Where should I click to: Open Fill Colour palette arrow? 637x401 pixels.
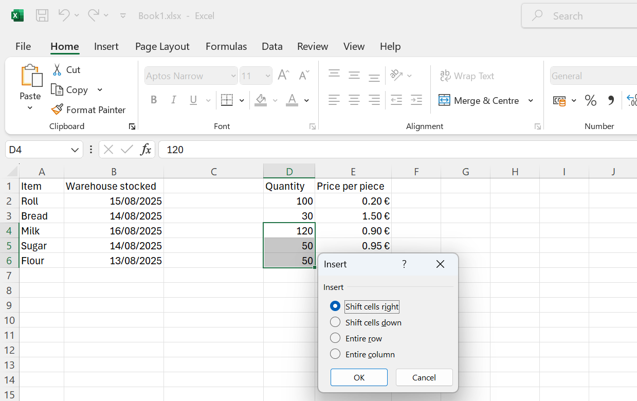(x=275, y=101)
